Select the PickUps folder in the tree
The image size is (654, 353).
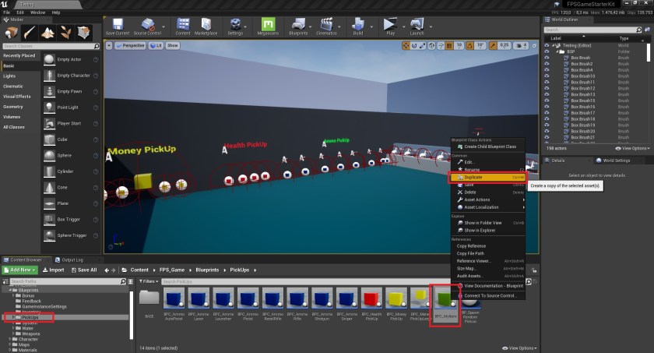pos(30,318)
